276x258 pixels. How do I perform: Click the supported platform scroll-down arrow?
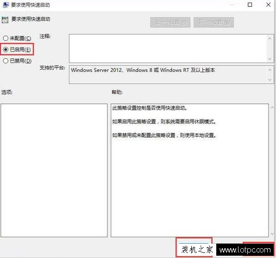click(270, 80)
